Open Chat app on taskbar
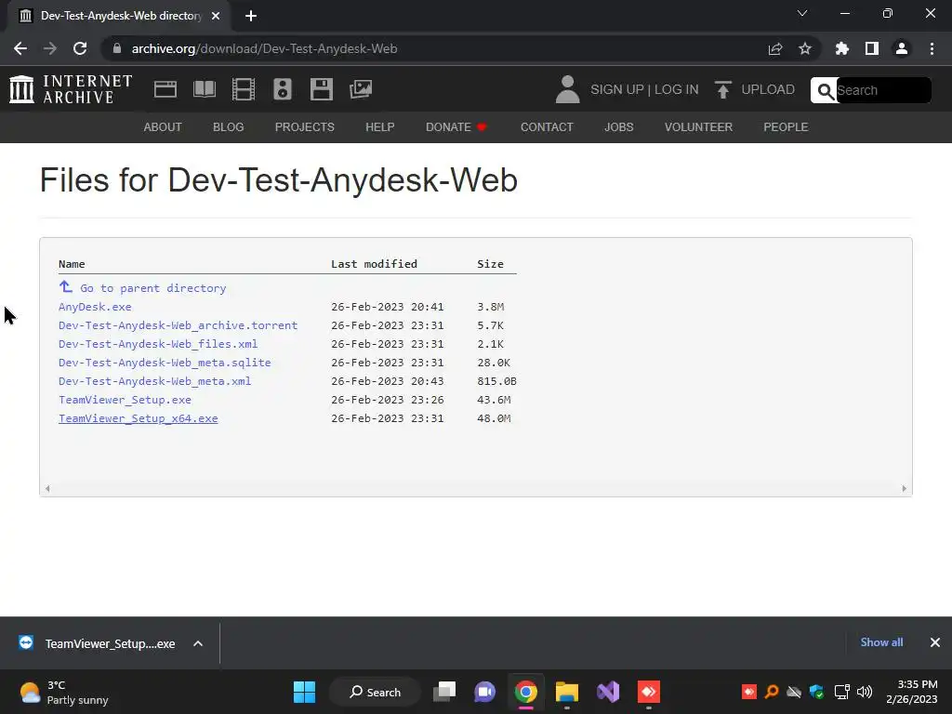This screenshot has height=714, width=952. tap(484, 692)
